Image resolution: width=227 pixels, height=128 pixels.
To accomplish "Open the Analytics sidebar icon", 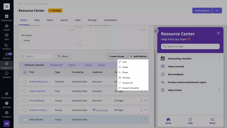I will click(7, 46).
